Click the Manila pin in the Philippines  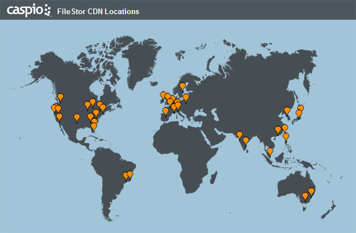tap(286, 136)
